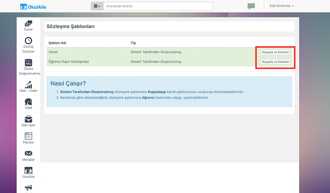Select the Öğrenci Kayıt Sözleşmesi row name
The image size is (330, 193).
pyautogui.click(x=69, y=62)
